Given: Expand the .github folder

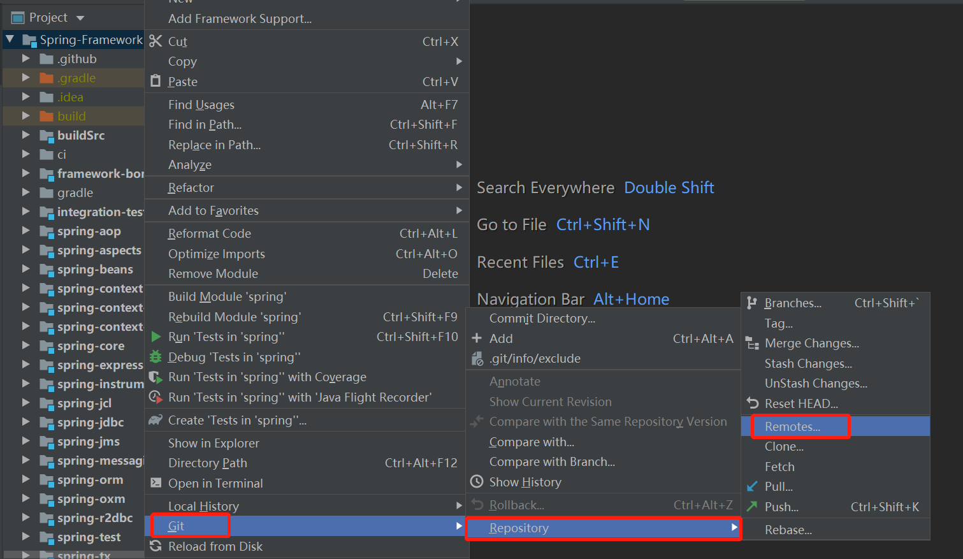Looking at the screenshot, I should tap(26, 59).
